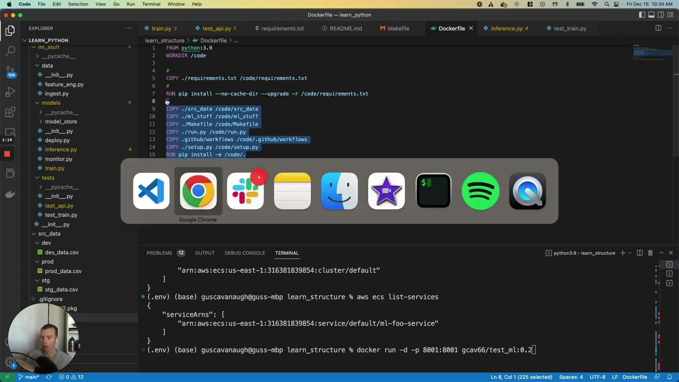The height and width of the screenshot is (382, 679).
Task: Open editor more actions menu
Action: point(670,28)
